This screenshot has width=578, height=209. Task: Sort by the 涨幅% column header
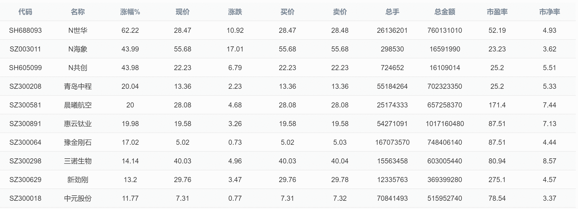130,12
